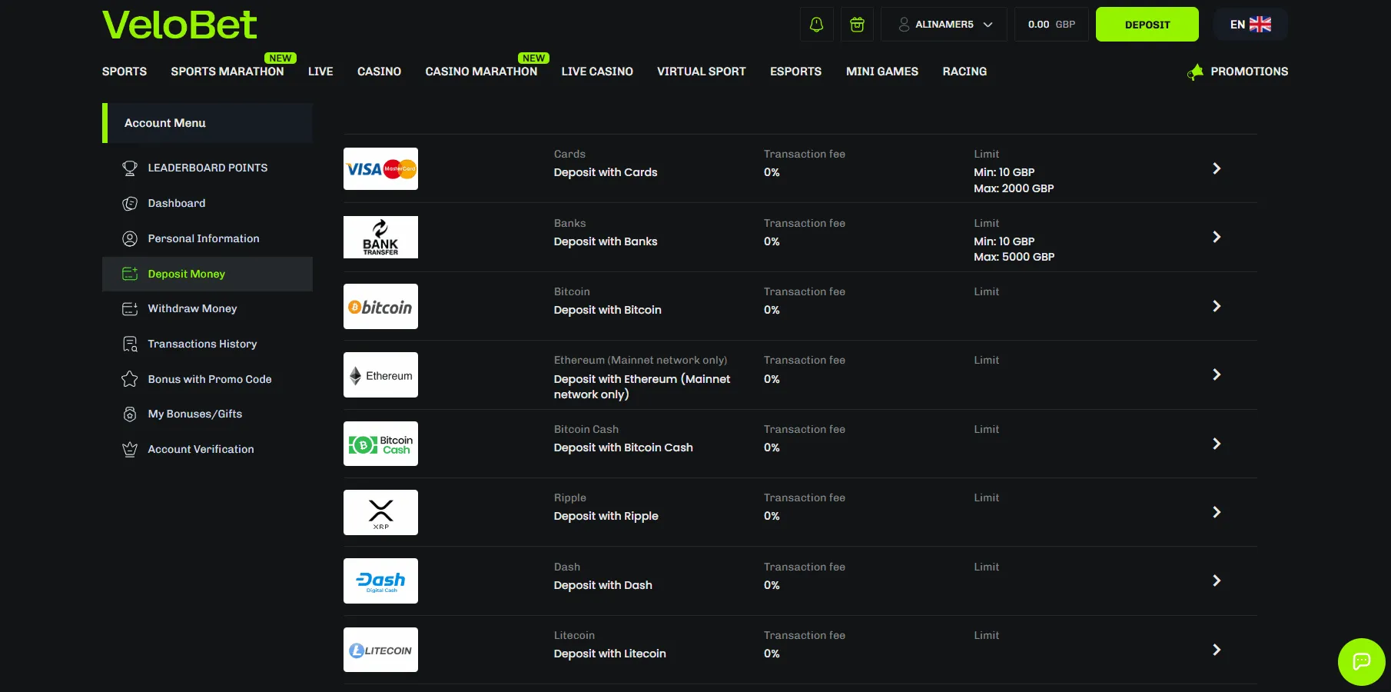The width and height of the screenshot is (1391, 692).
Task: Click the Promotions megaphone icon
Action: [x=1195, y=72]
